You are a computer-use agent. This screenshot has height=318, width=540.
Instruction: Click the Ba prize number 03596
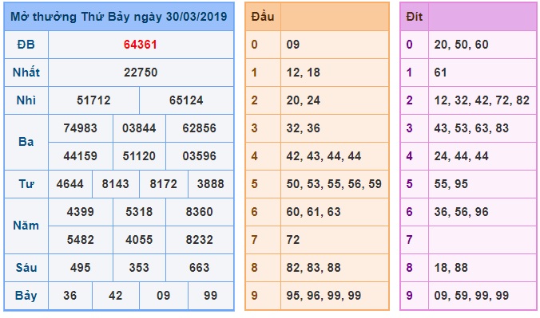tap(200, 155)
